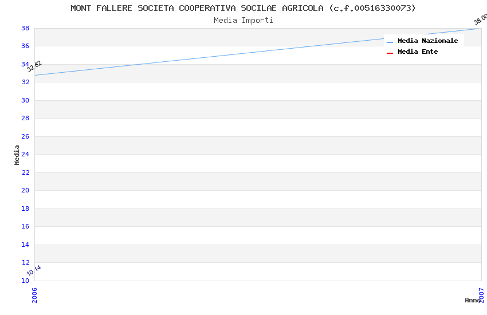487x315 pixels.
Task: Click the 16 y-axis tick label
Action: [25, 227]
